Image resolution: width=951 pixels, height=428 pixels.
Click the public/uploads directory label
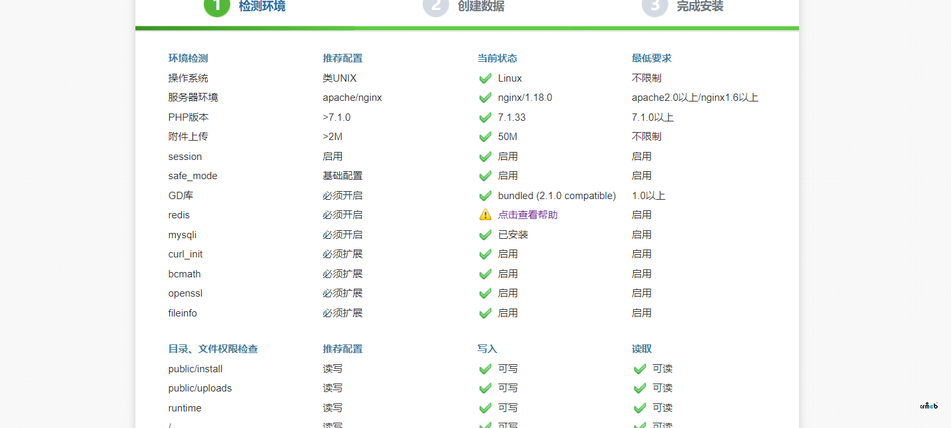click(200, 388)
